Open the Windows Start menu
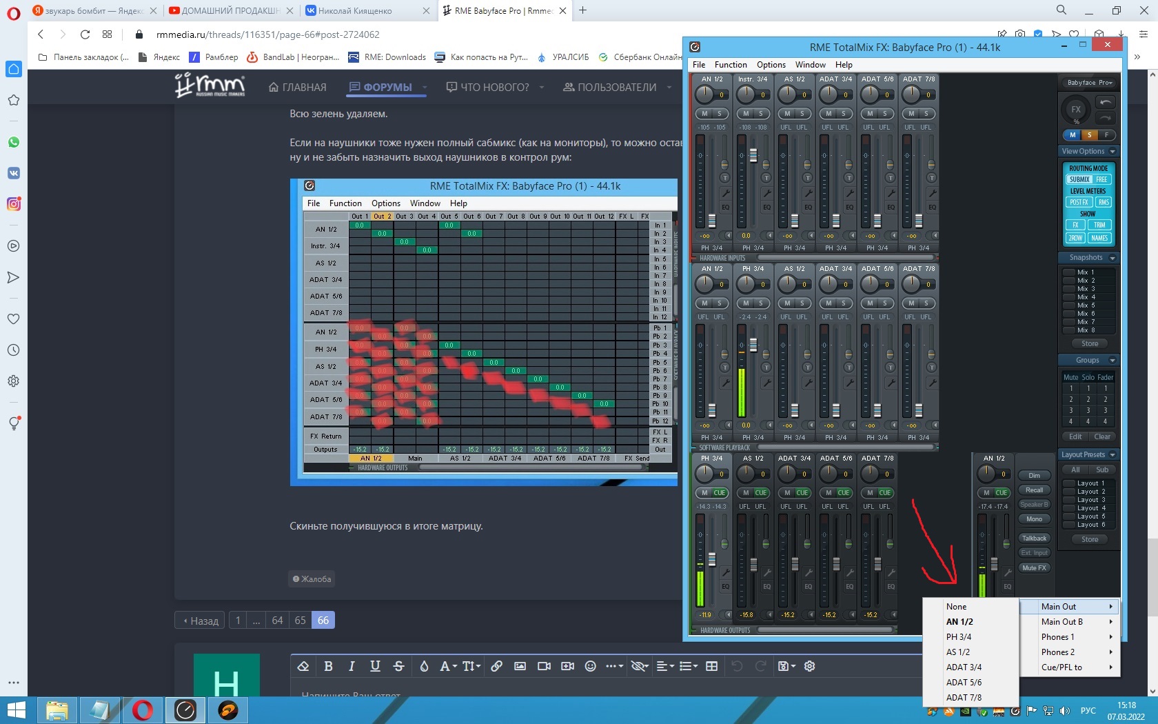Screen dimensions: 1158x724 tap(15, 710)
